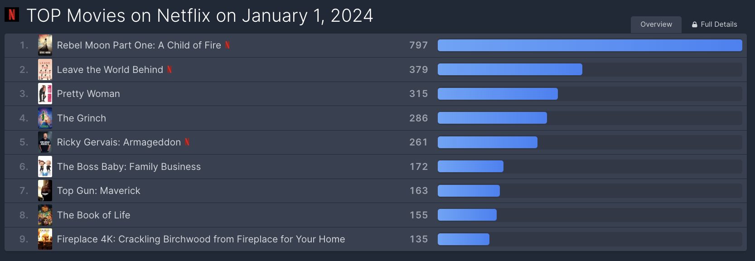Open the Pretty Woman poster thumbnail
The width and height of the screenshot is (755, 261).
(x=45, y=94)
